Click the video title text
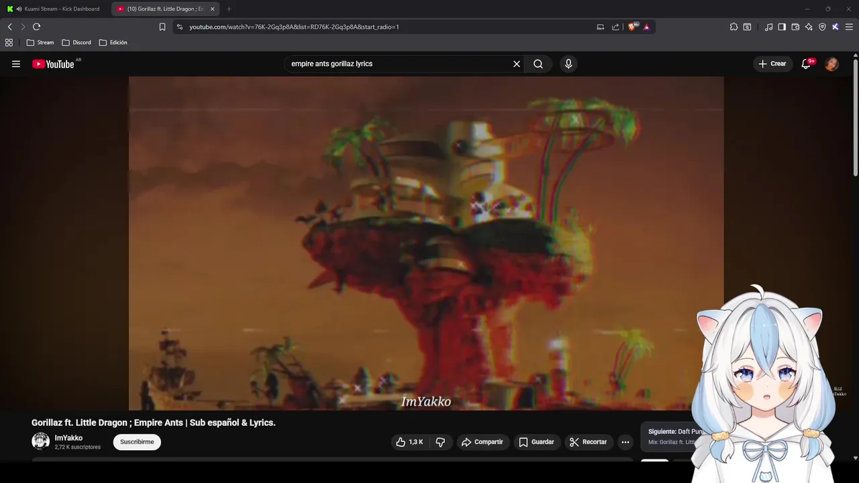This screenshot has height=483, width=859. click(x=154, y=423)
